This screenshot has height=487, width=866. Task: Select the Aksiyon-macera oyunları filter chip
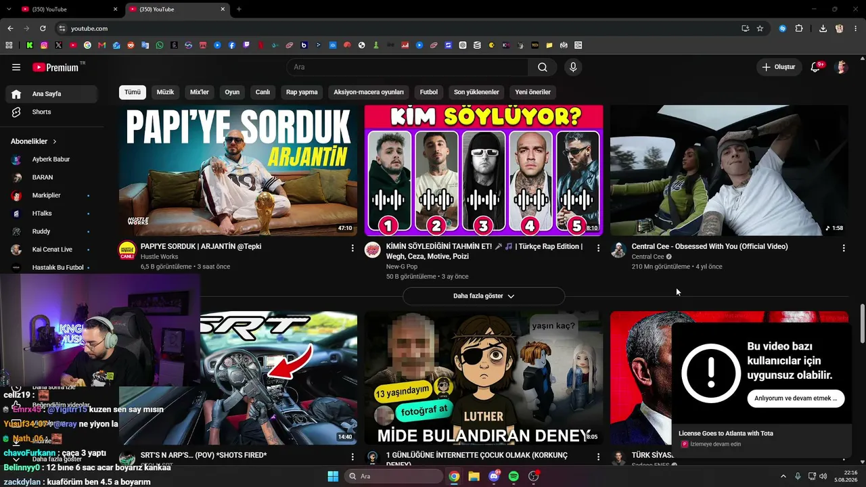click(x=369, y=92)
